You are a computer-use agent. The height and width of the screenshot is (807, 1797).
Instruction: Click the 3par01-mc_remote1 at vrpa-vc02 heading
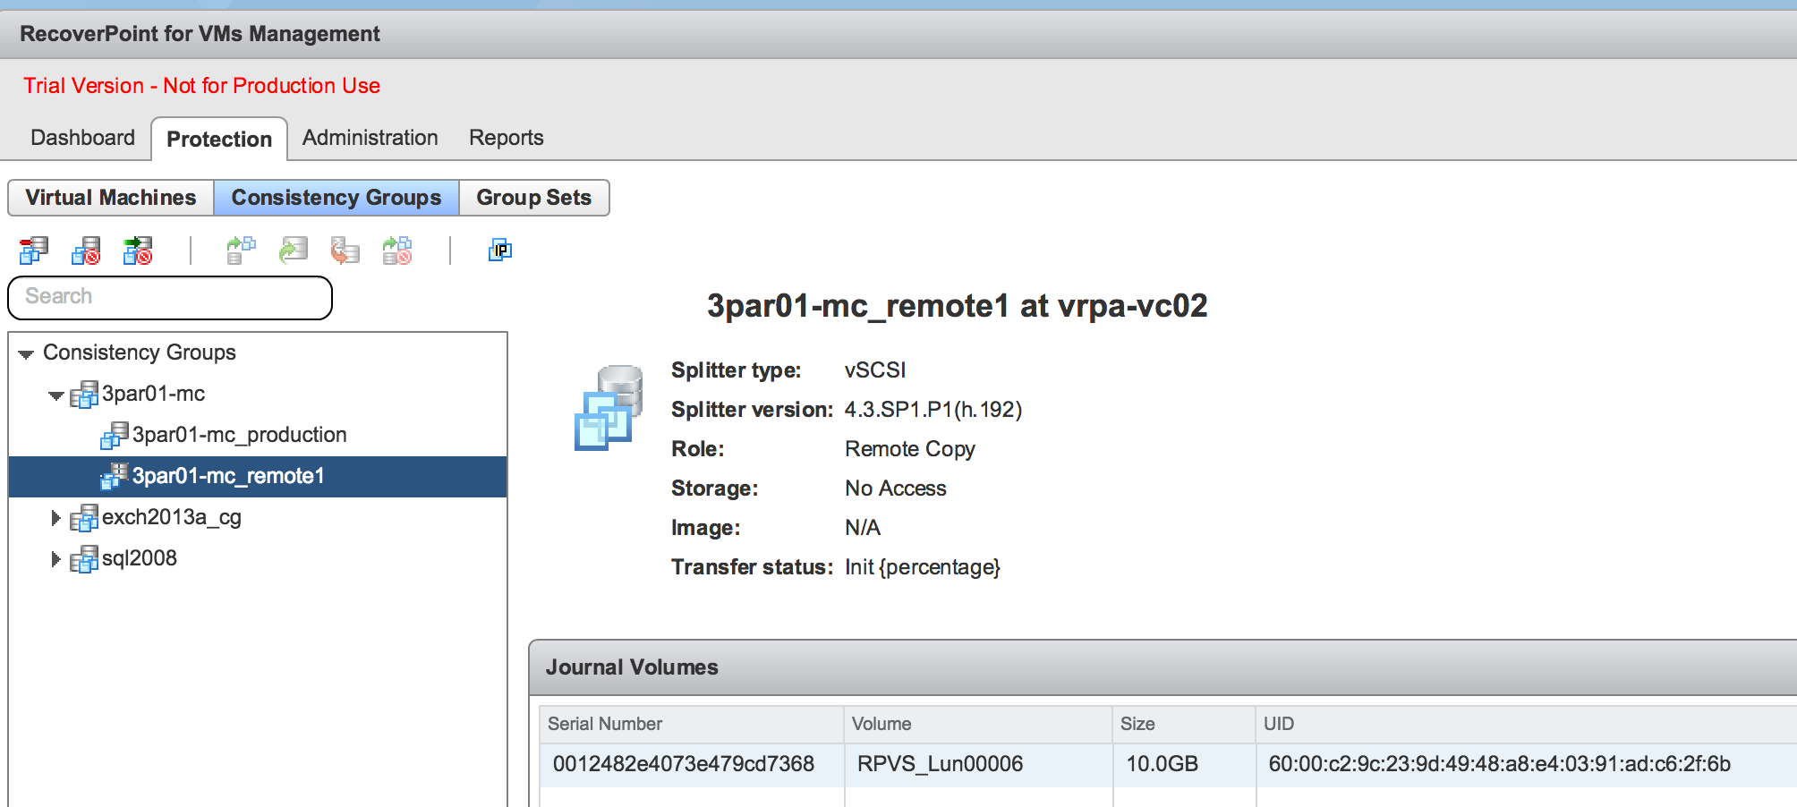(957, 306)
